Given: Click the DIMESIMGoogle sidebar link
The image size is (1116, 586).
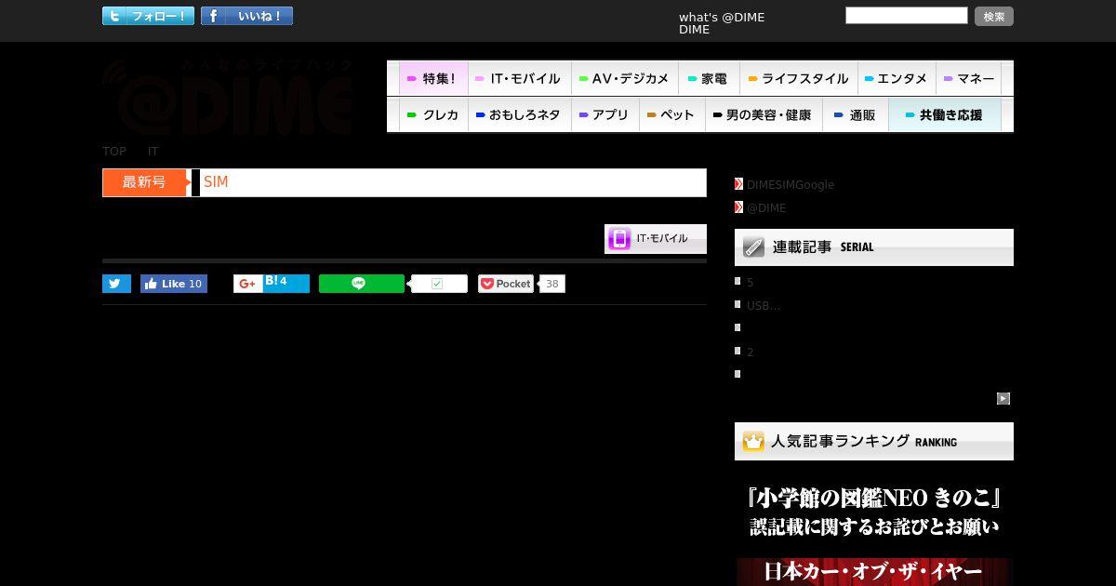Looking at the screenshot, I should [790, 184].
